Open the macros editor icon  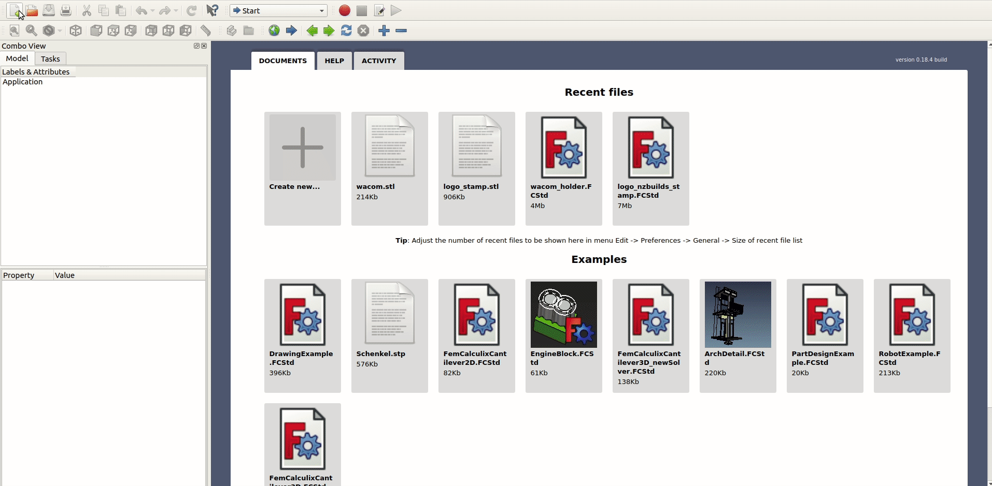tap(379, 10)
